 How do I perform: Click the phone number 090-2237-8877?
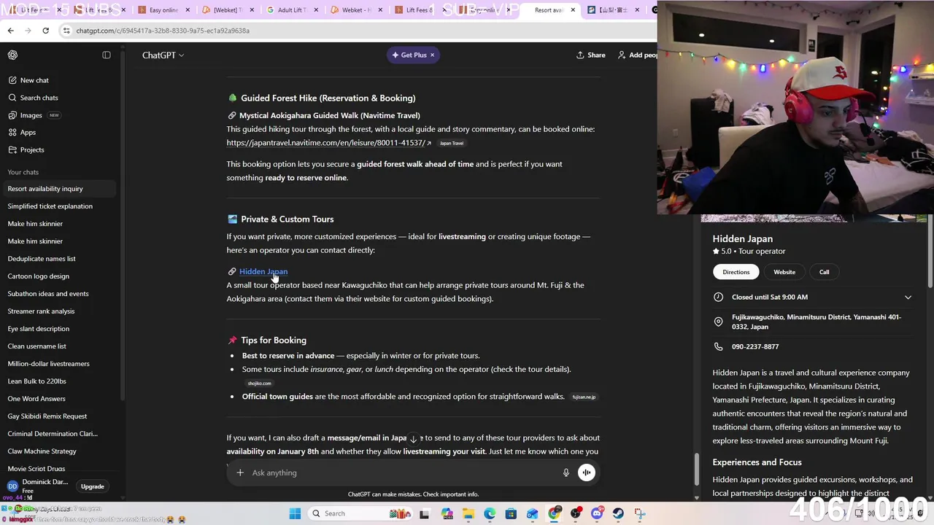(754, 346)
